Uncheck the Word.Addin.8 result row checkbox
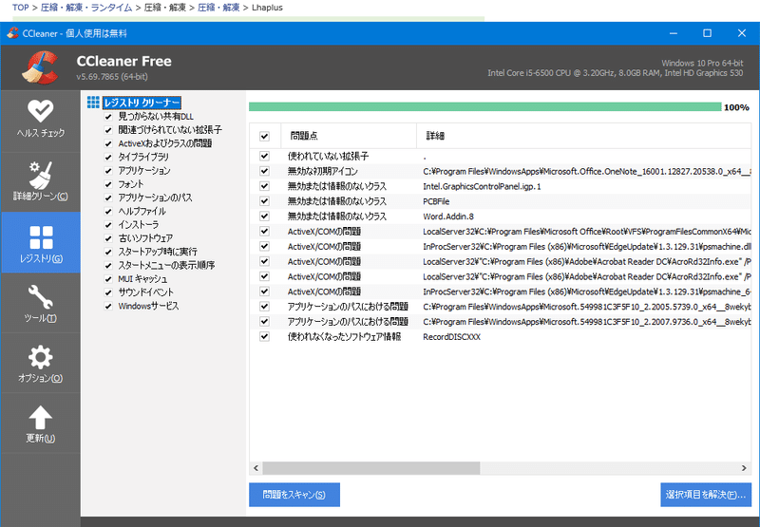This screenshot has width=760, height=527. click(264, 216)
